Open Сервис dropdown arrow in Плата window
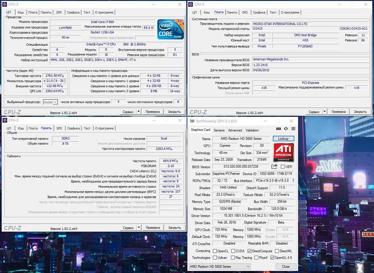This screenshot has width=374, height=273. tap(325, 112)
